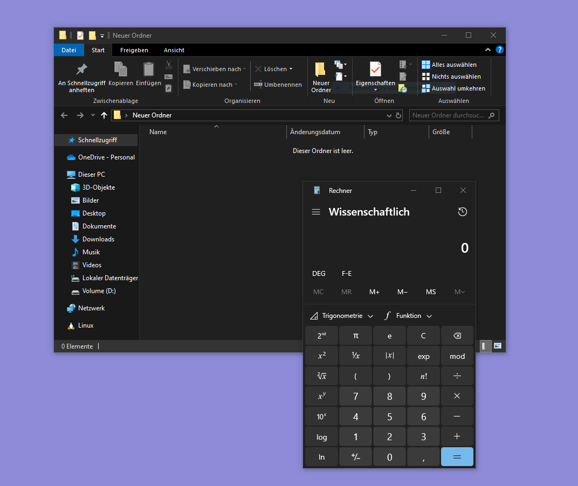Expand the Trigonometrie dropdown
Screen dimensions: 578x486
point(342,316)
